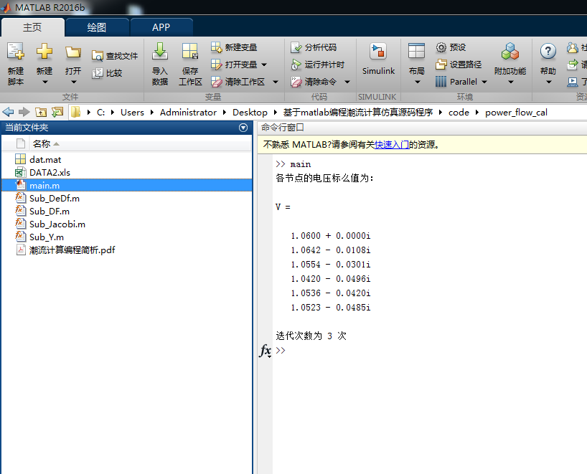This screenshot has height=474, width=587.
Task: Clear commands with 清除命令
Action: pos(314,82)
